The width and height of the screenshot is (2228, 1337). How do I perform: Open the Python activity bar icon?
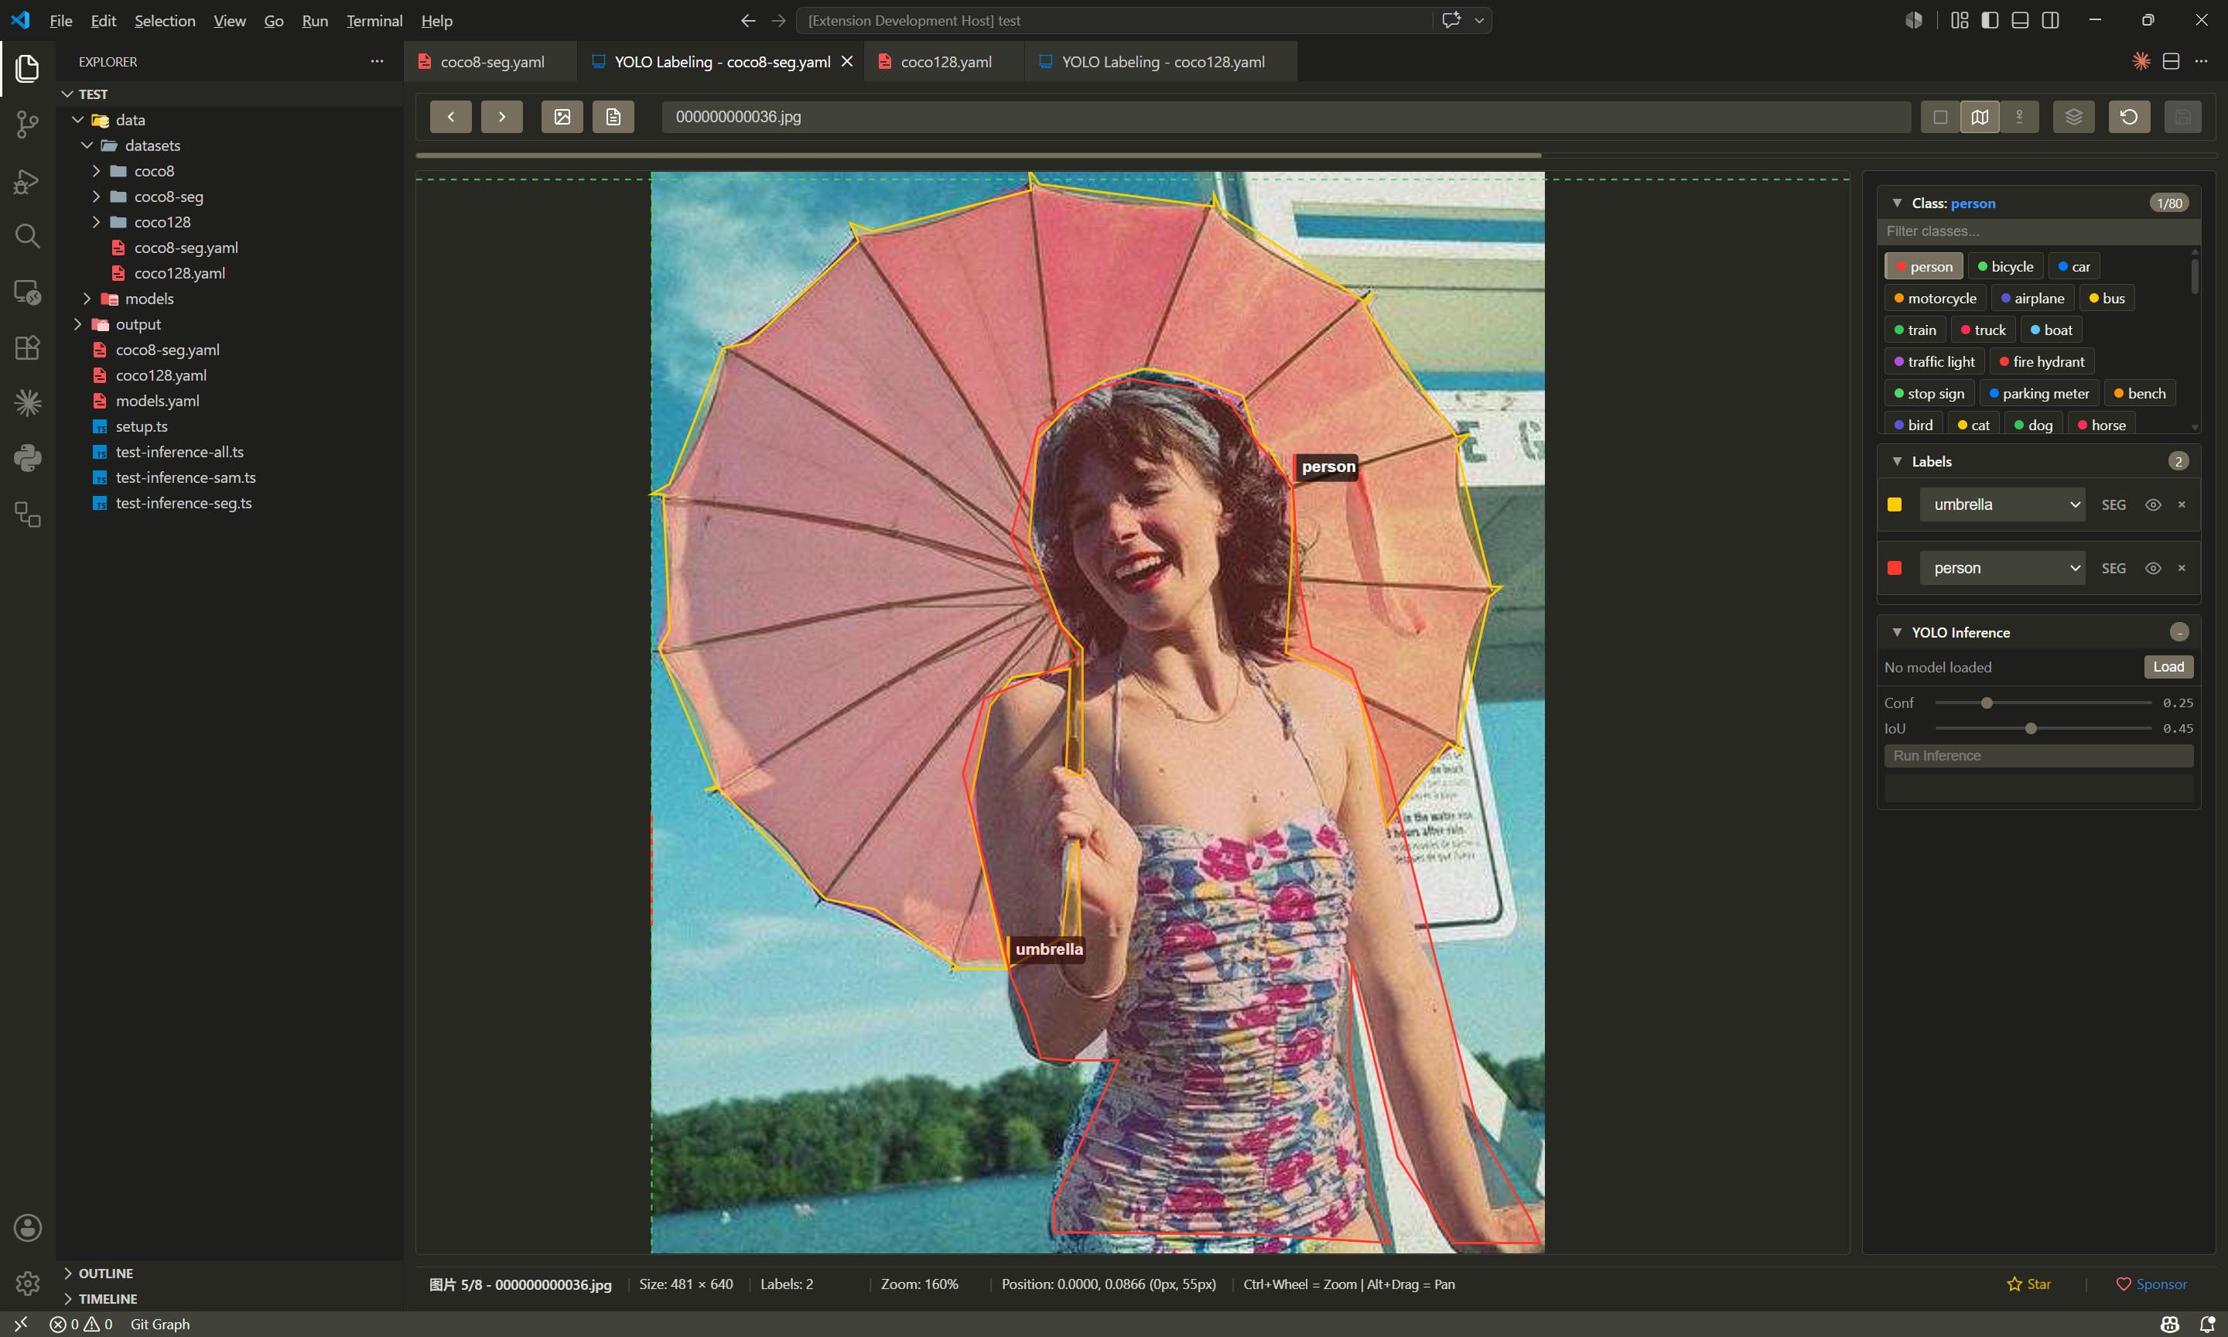pos(27,458)
